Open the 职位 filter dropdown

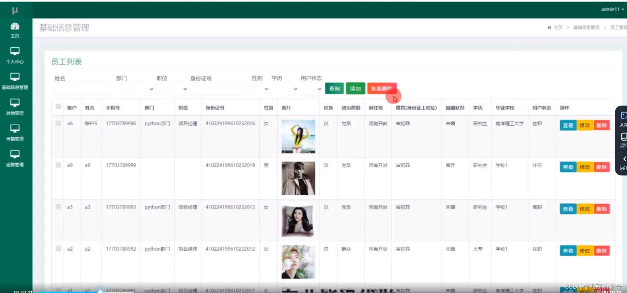(x=172, y=89)
